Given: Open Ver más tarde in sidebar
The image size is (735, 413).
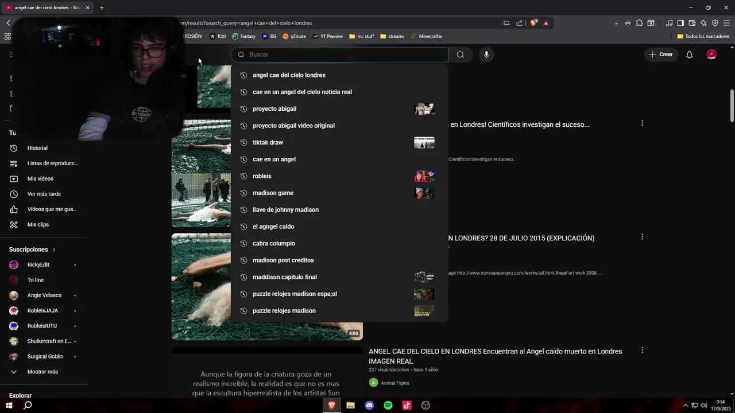Looking at the screenshot, I should tap(44, 194).
